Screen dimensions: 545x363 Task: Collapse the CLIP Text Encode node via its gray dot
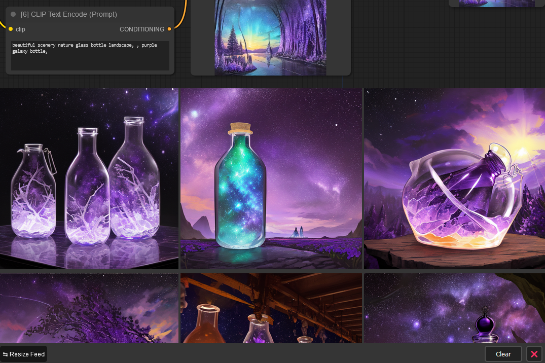point(14,14)
